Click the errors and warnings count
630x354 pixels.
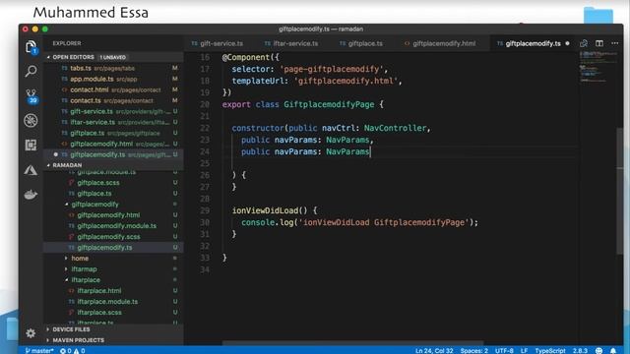(x=72, y=350)
